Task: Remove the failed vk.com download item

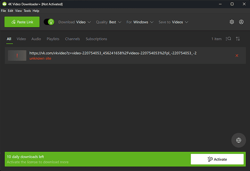Action: click(237, 55)
